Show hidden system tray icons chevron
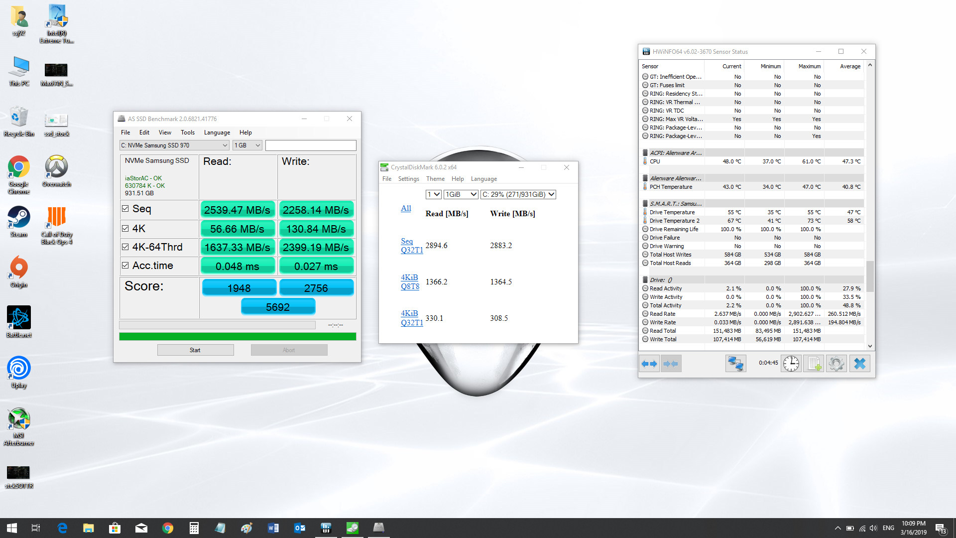 click(837, 528)
